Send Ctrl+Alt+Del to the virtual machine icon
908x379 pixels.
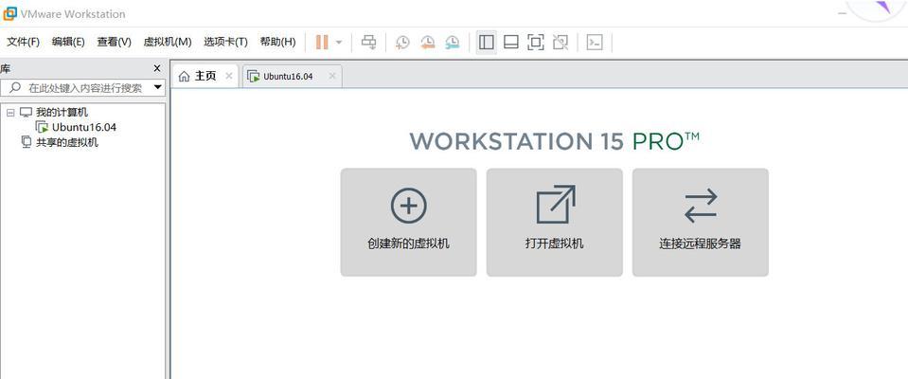(368, 42)
